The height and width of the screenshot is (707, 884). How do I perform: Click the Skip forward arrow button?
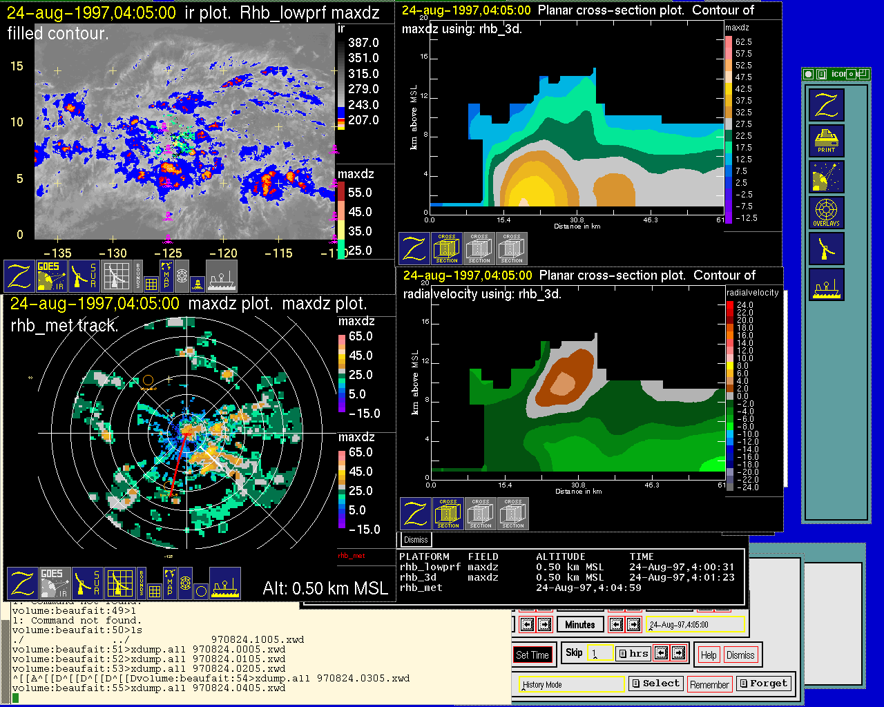678,653
